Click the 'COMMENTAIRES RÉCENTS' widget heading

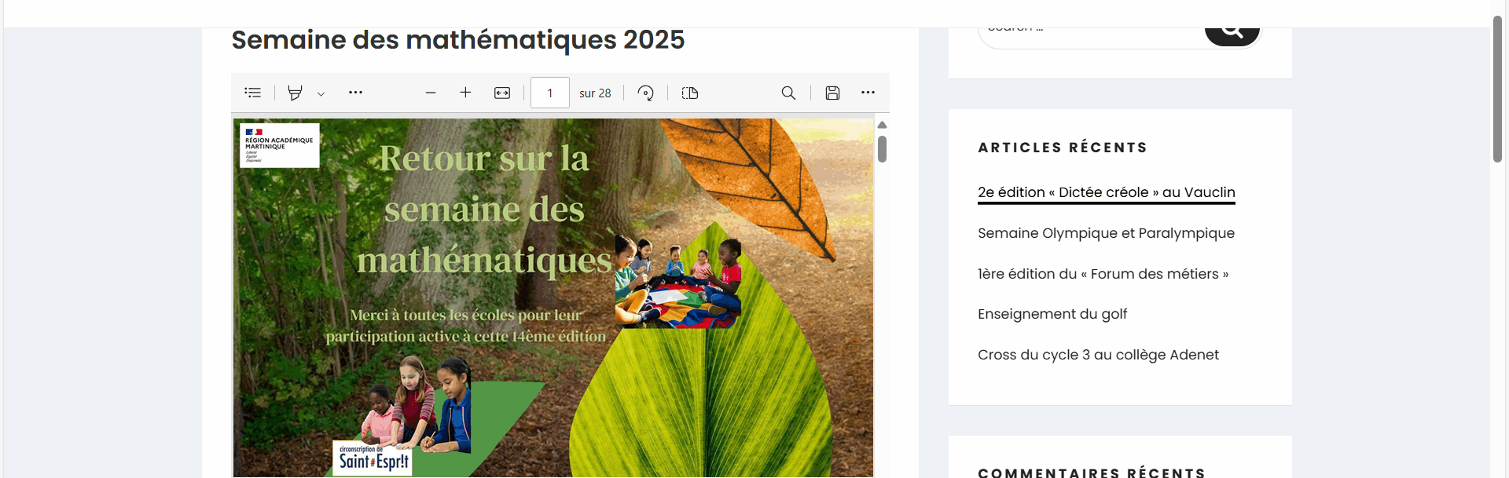1092,473
